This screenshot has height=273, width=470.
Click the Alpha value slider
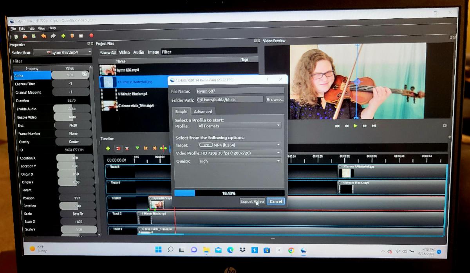[x=70, y=75]
